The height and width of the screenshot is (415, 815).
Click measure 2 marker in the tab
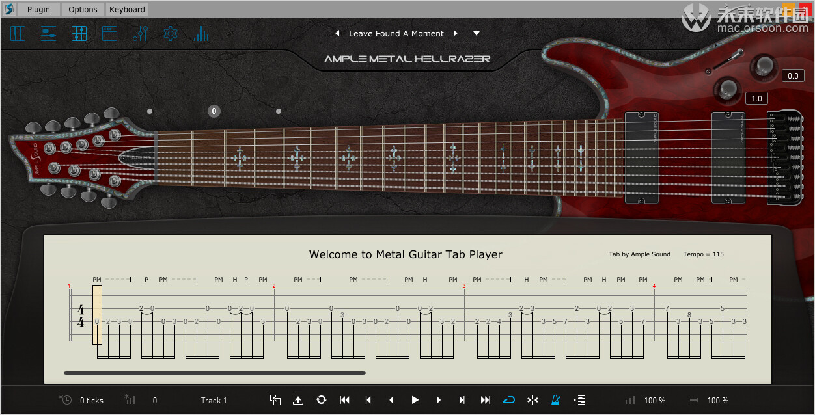click(274, 286)
